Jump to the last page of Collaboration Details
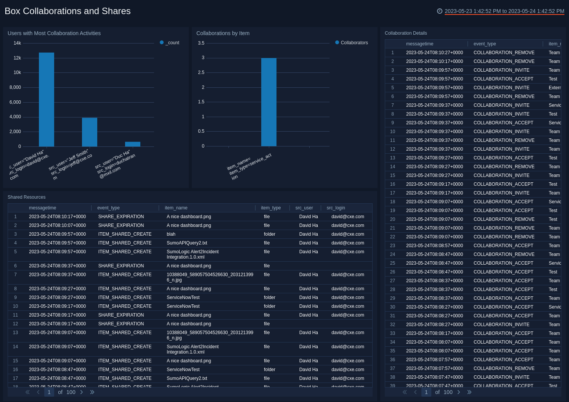The height and width of the screenshot is (402, 569). (x=469, y=392)
